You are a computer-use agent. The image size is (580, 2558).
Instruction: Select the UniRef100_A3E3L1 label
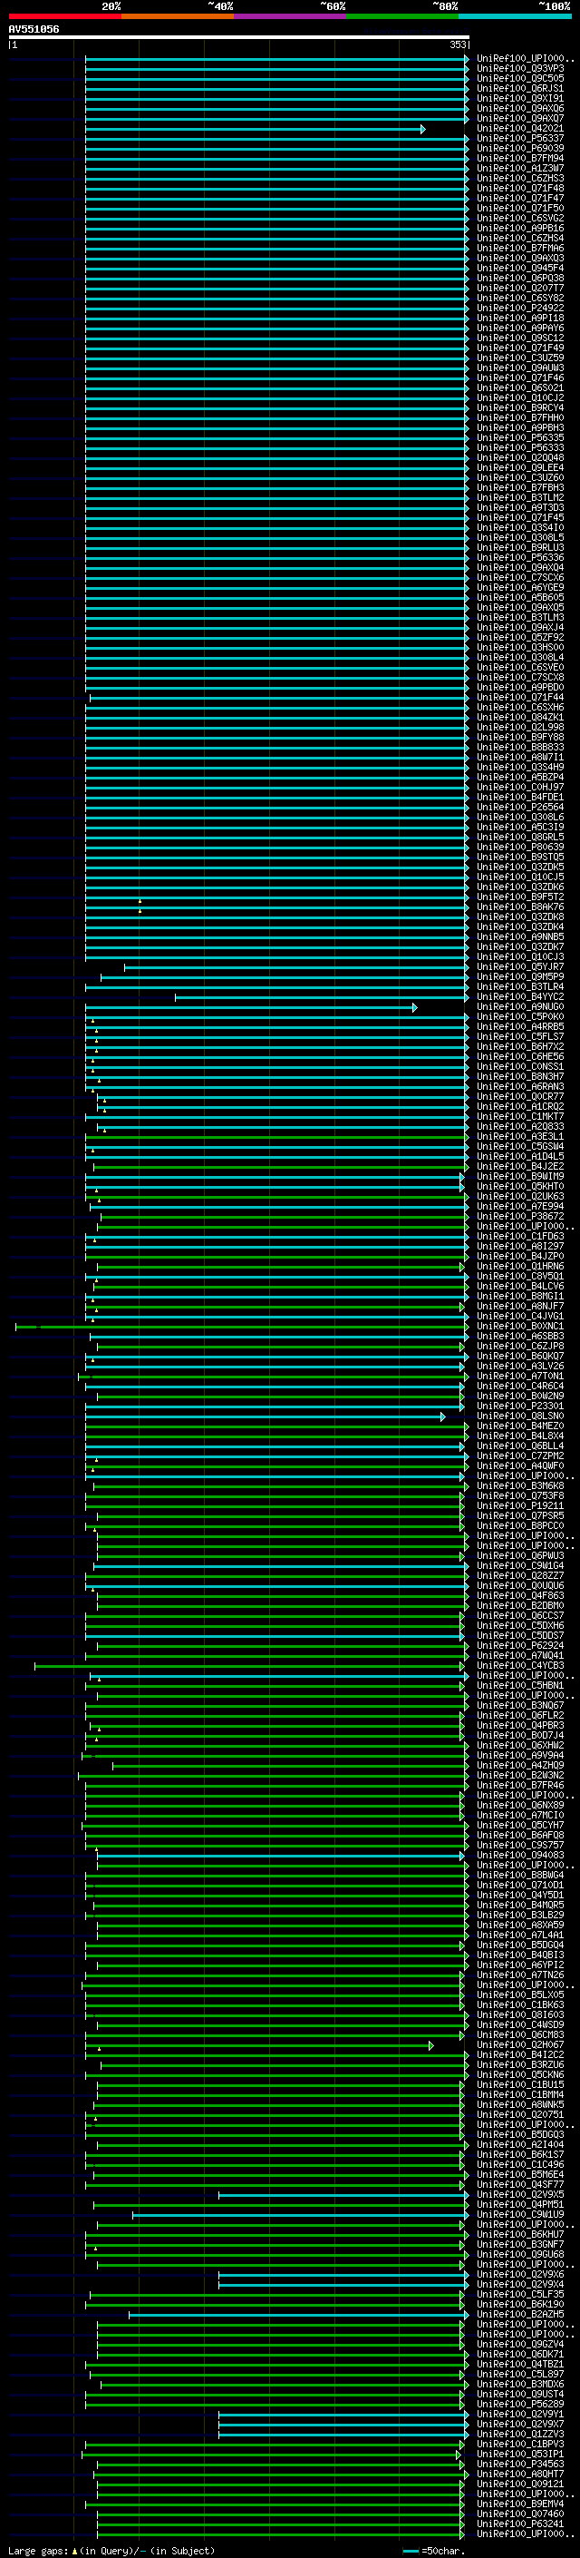tap(520, 1136)
